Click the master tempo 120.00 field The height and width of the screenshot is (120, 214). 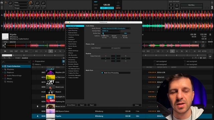click(x=107, y=5)
